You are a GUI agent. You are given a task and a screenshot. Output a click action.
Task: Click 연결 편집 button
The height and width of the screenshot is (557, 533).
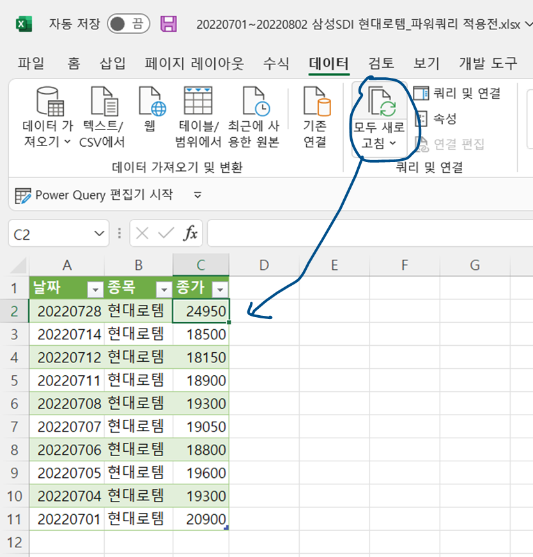click(x=451, y=144)
